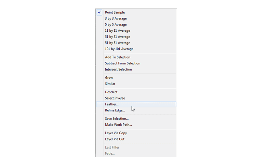Open Refine Edge... option

point(136,110)
